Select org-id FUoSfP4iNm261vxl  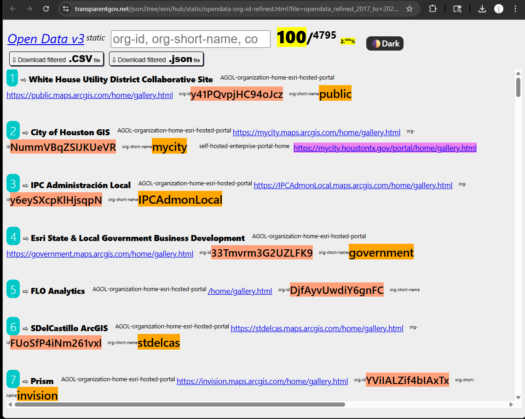56,343
